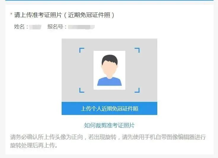This screenshot has height=158, width=218.
Task: Click the blue upload ID photo button
Action: pyautogui.click(x=109, y=108)
